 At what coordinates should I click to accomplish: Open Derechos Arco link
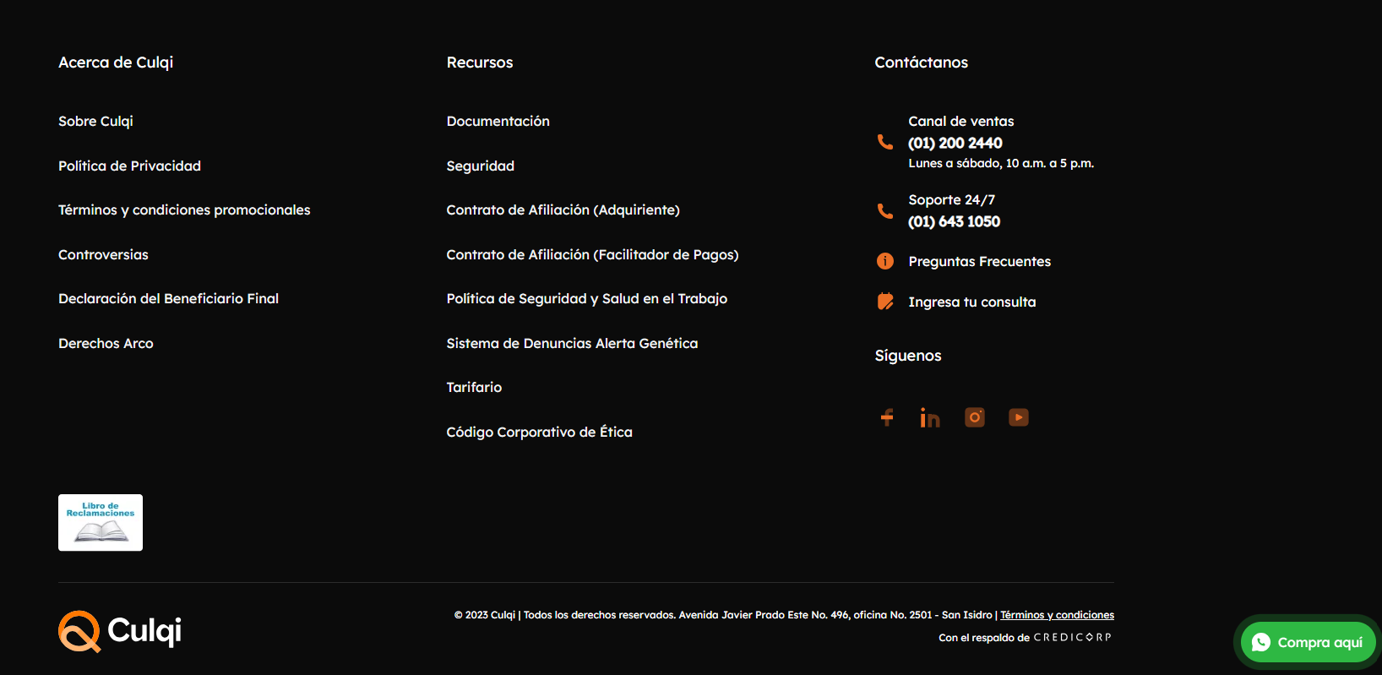pyautogui.click(x=106, y=344)
